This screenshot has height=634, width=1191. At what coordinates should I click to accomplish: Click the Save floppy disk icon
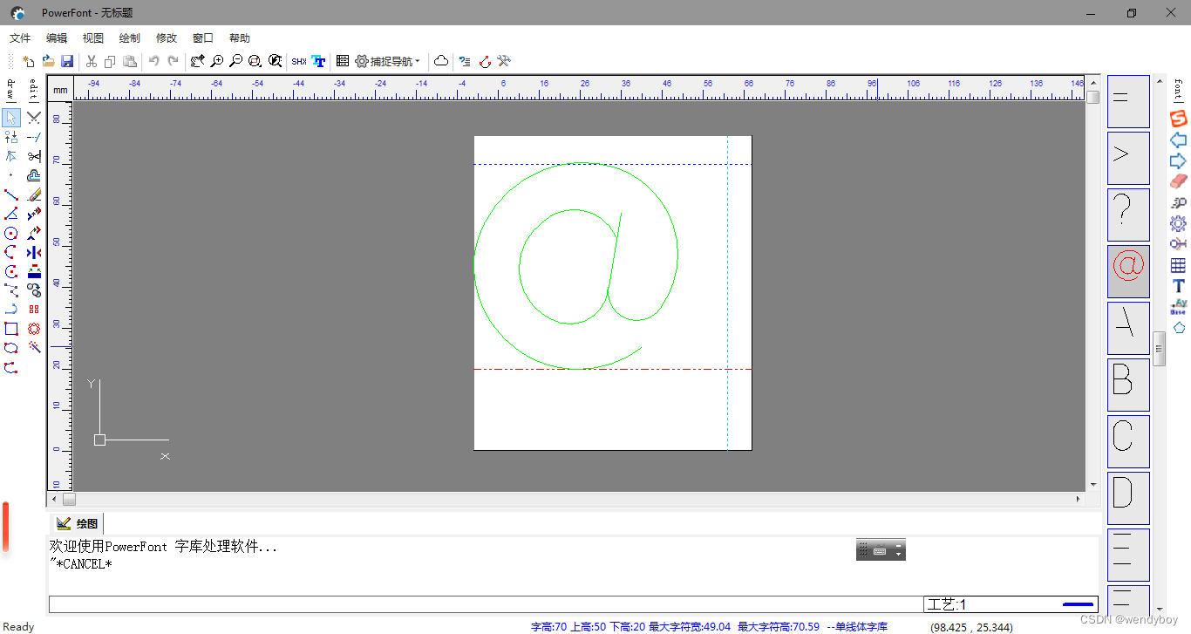point(66,61)
